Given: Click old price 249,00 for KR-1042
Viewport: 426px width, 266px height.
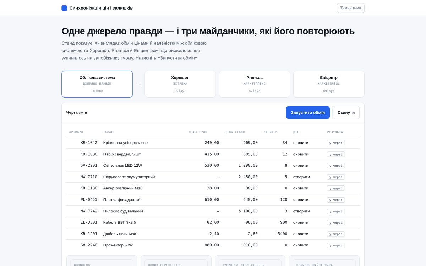Looking at the screenshot, I should pyautogui.click(x=212, y=143).
